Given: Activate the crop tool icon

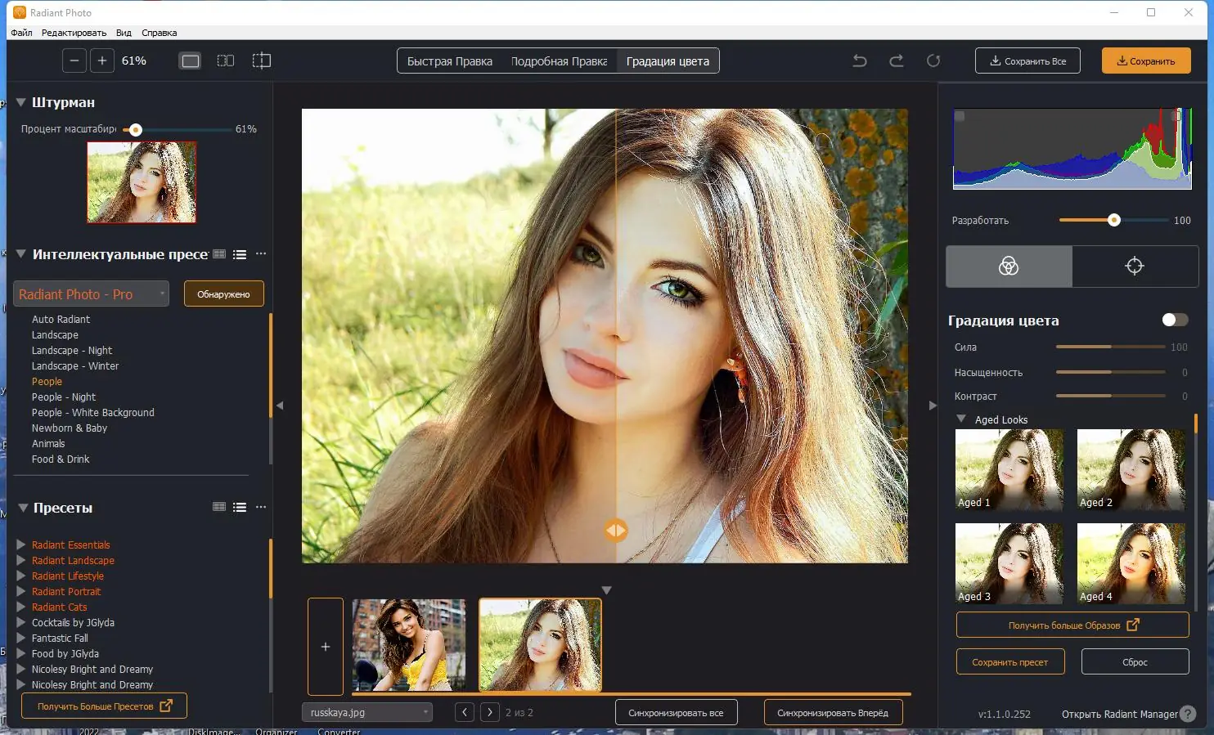Looking at the screenshot, I should [261, 61].
